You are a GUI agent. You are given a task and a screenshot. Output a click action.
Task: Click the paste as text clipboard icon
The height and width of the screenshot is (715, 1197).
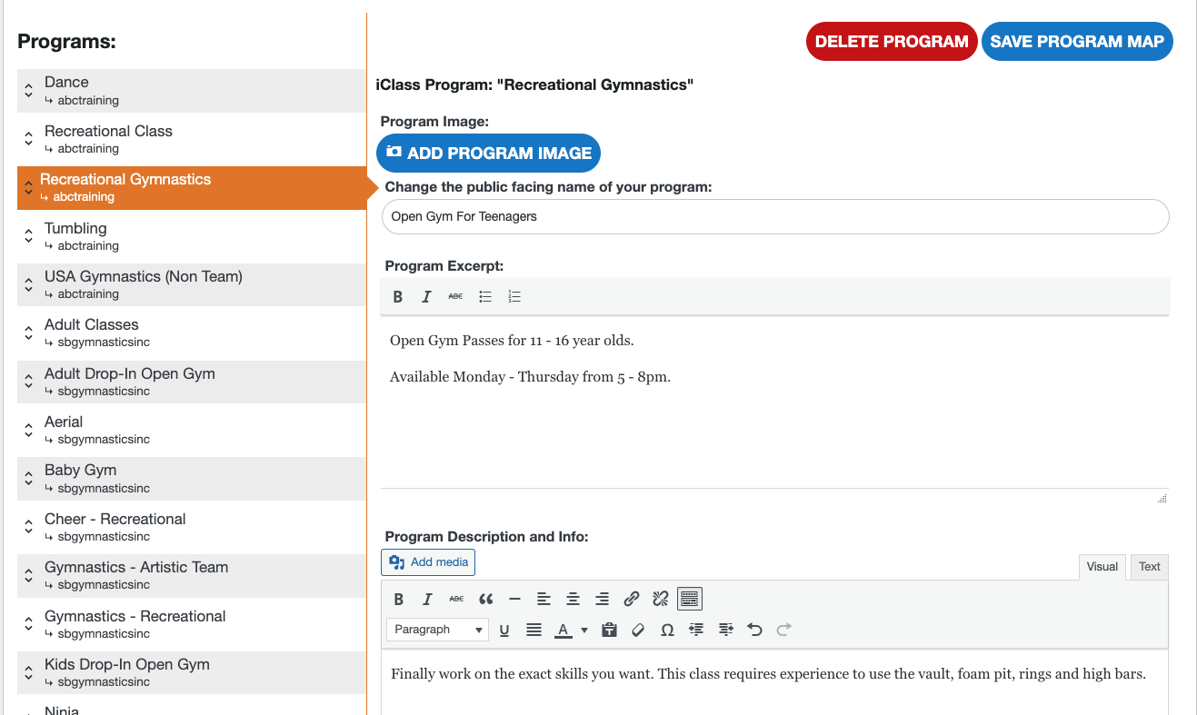[x=609, y=630]
